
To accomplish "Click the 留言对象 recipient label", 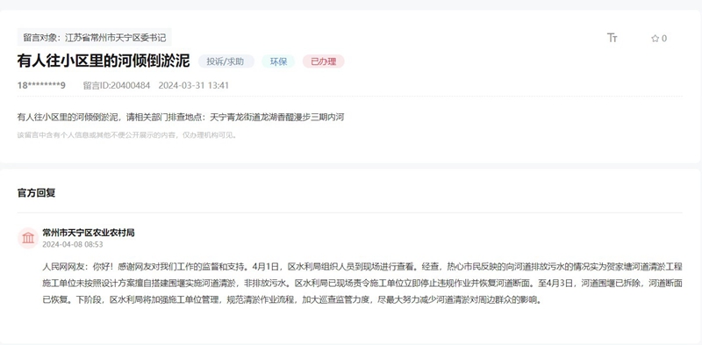I will point(95,38).
